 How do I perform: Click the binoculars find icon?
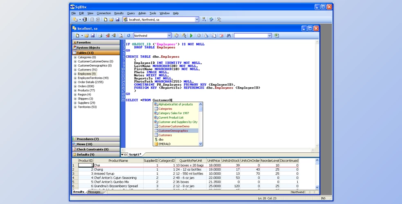tap(229, 36)
